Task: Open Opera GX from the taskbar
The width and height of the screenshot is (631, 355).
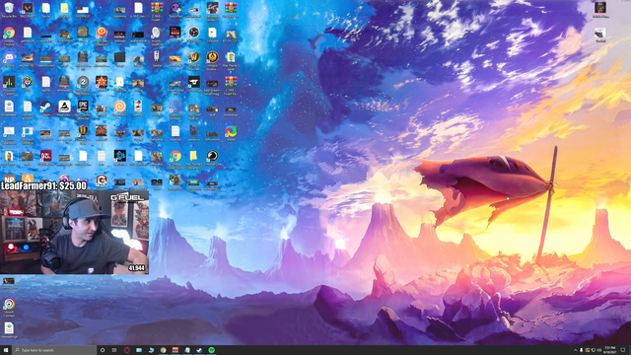Action: coord(127,350)
